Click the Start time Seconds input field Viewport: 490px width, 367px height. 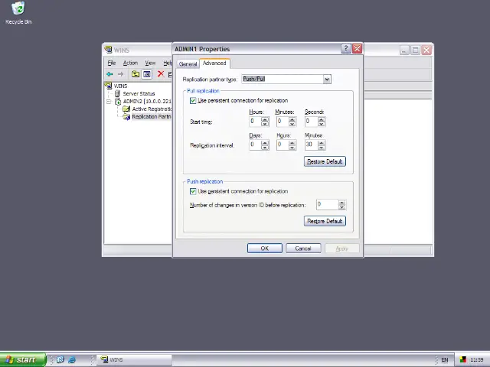(x=312, y=122)
